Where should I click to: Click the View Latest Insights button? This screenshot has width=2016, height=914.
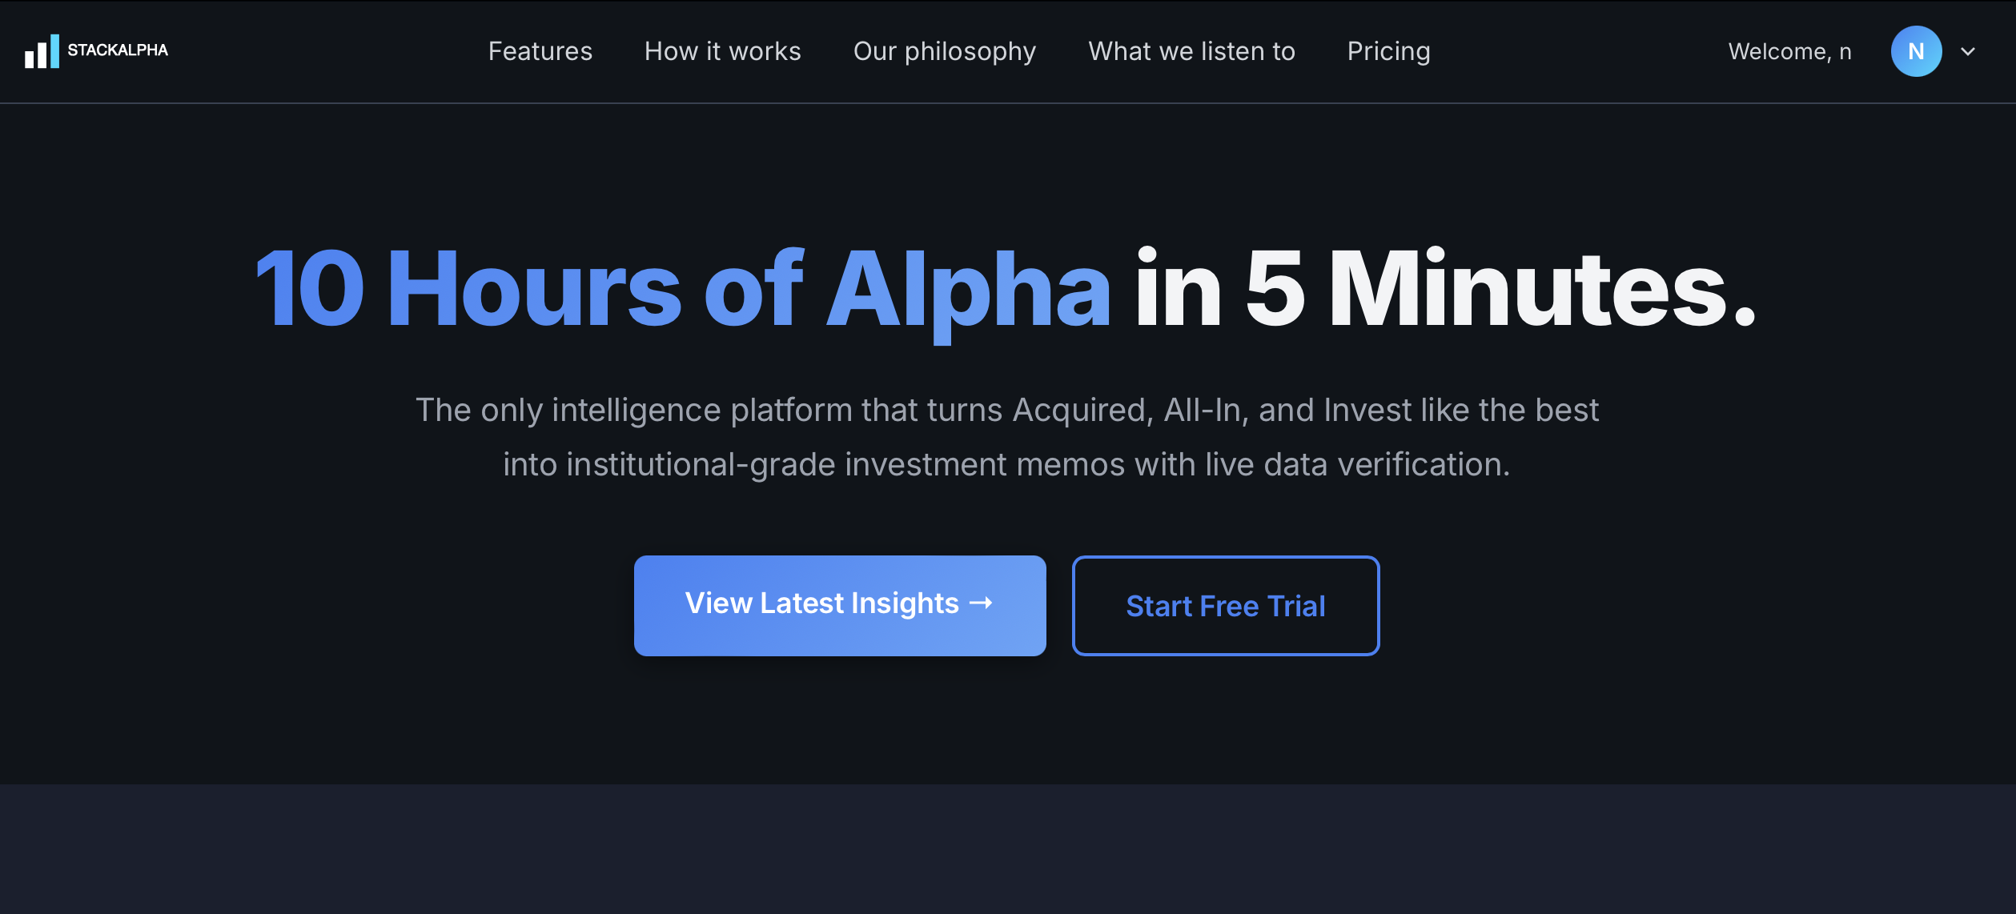(x=839, y=605)
